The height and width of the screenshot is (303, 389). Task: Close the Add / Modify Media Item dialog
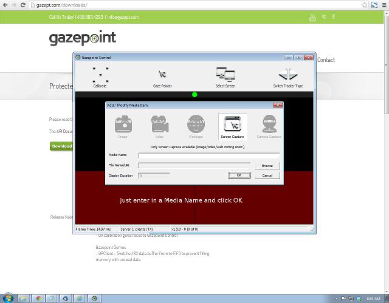[278, 105]
